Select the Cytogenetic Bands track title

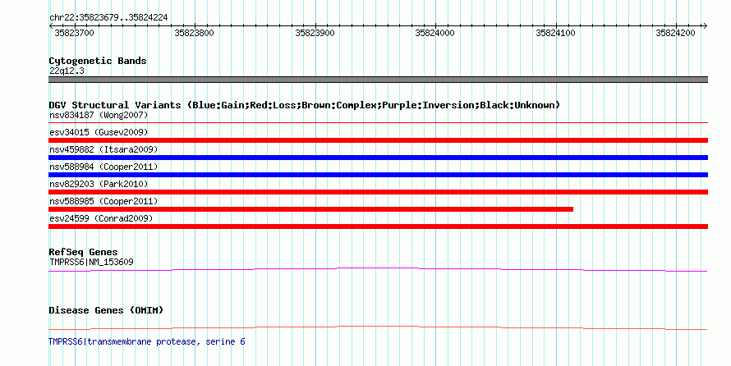click(x=98, y=61)
